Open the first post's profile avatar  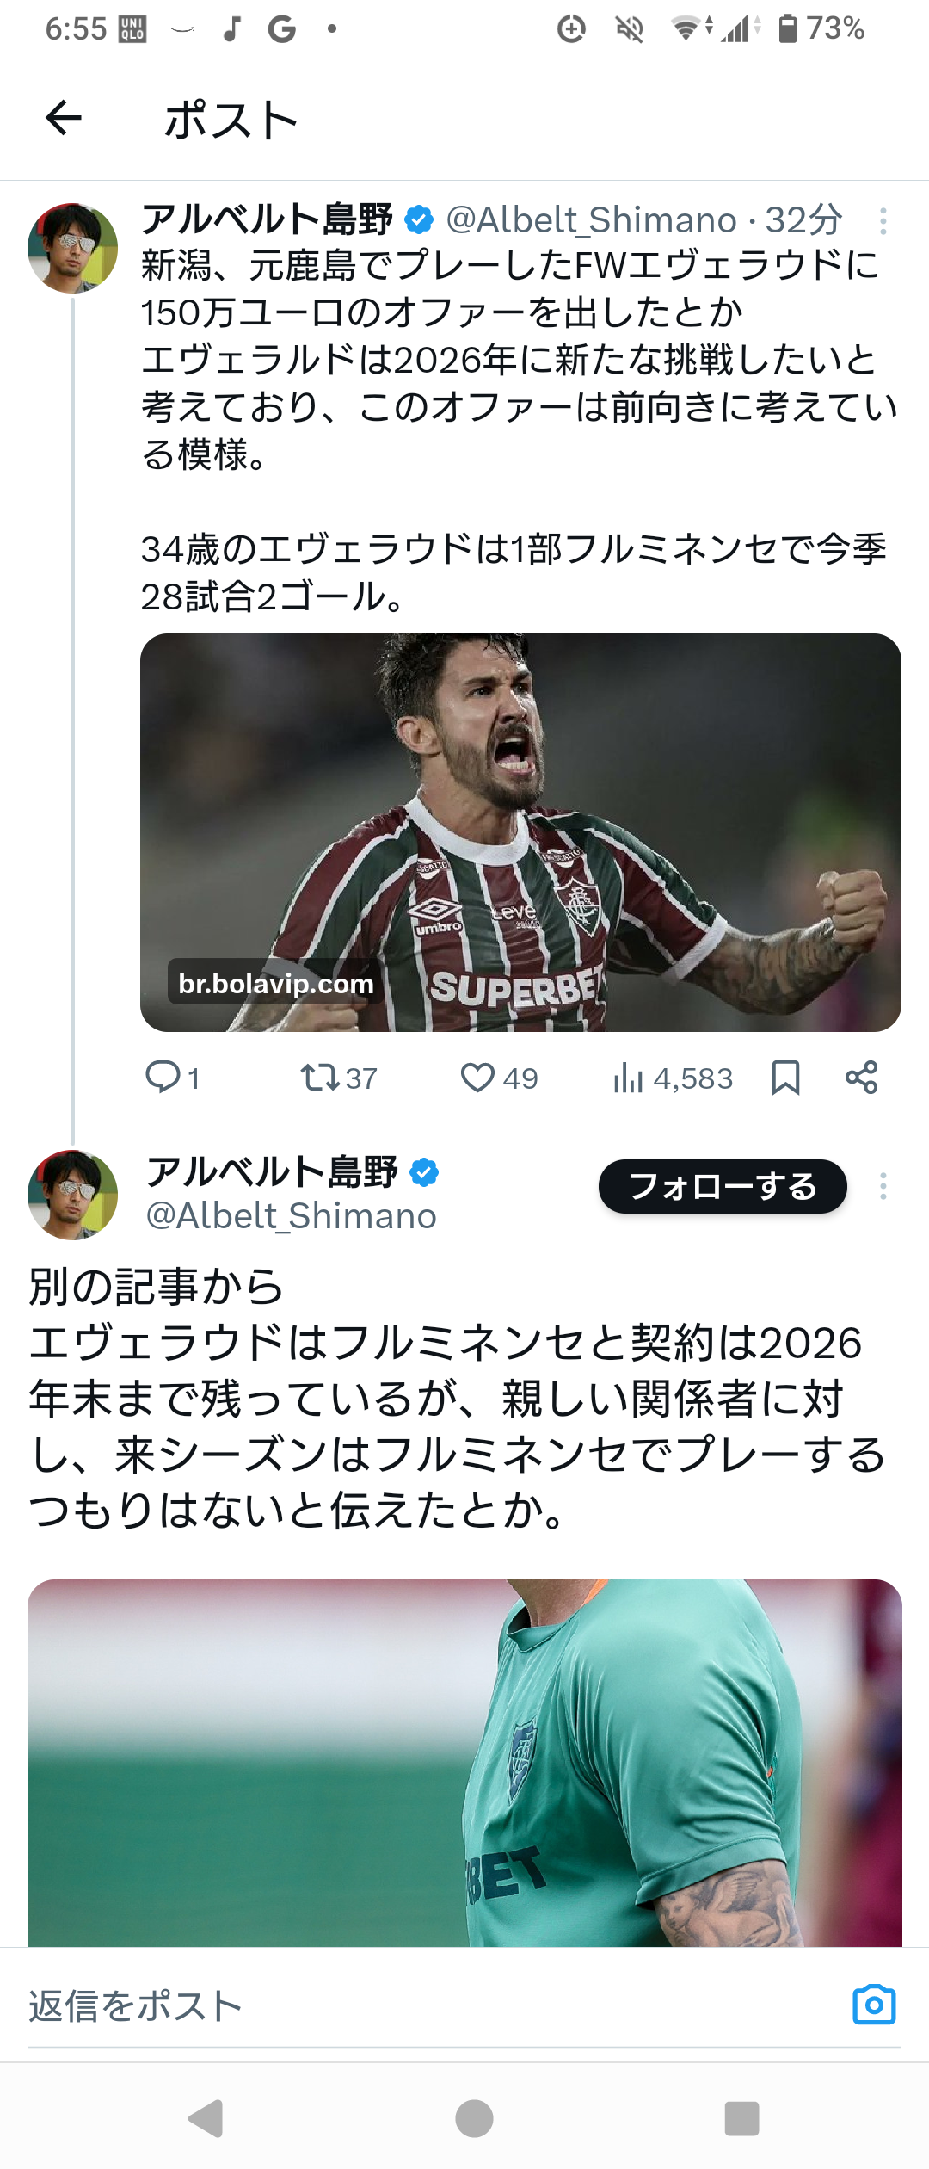click(73, 248)
